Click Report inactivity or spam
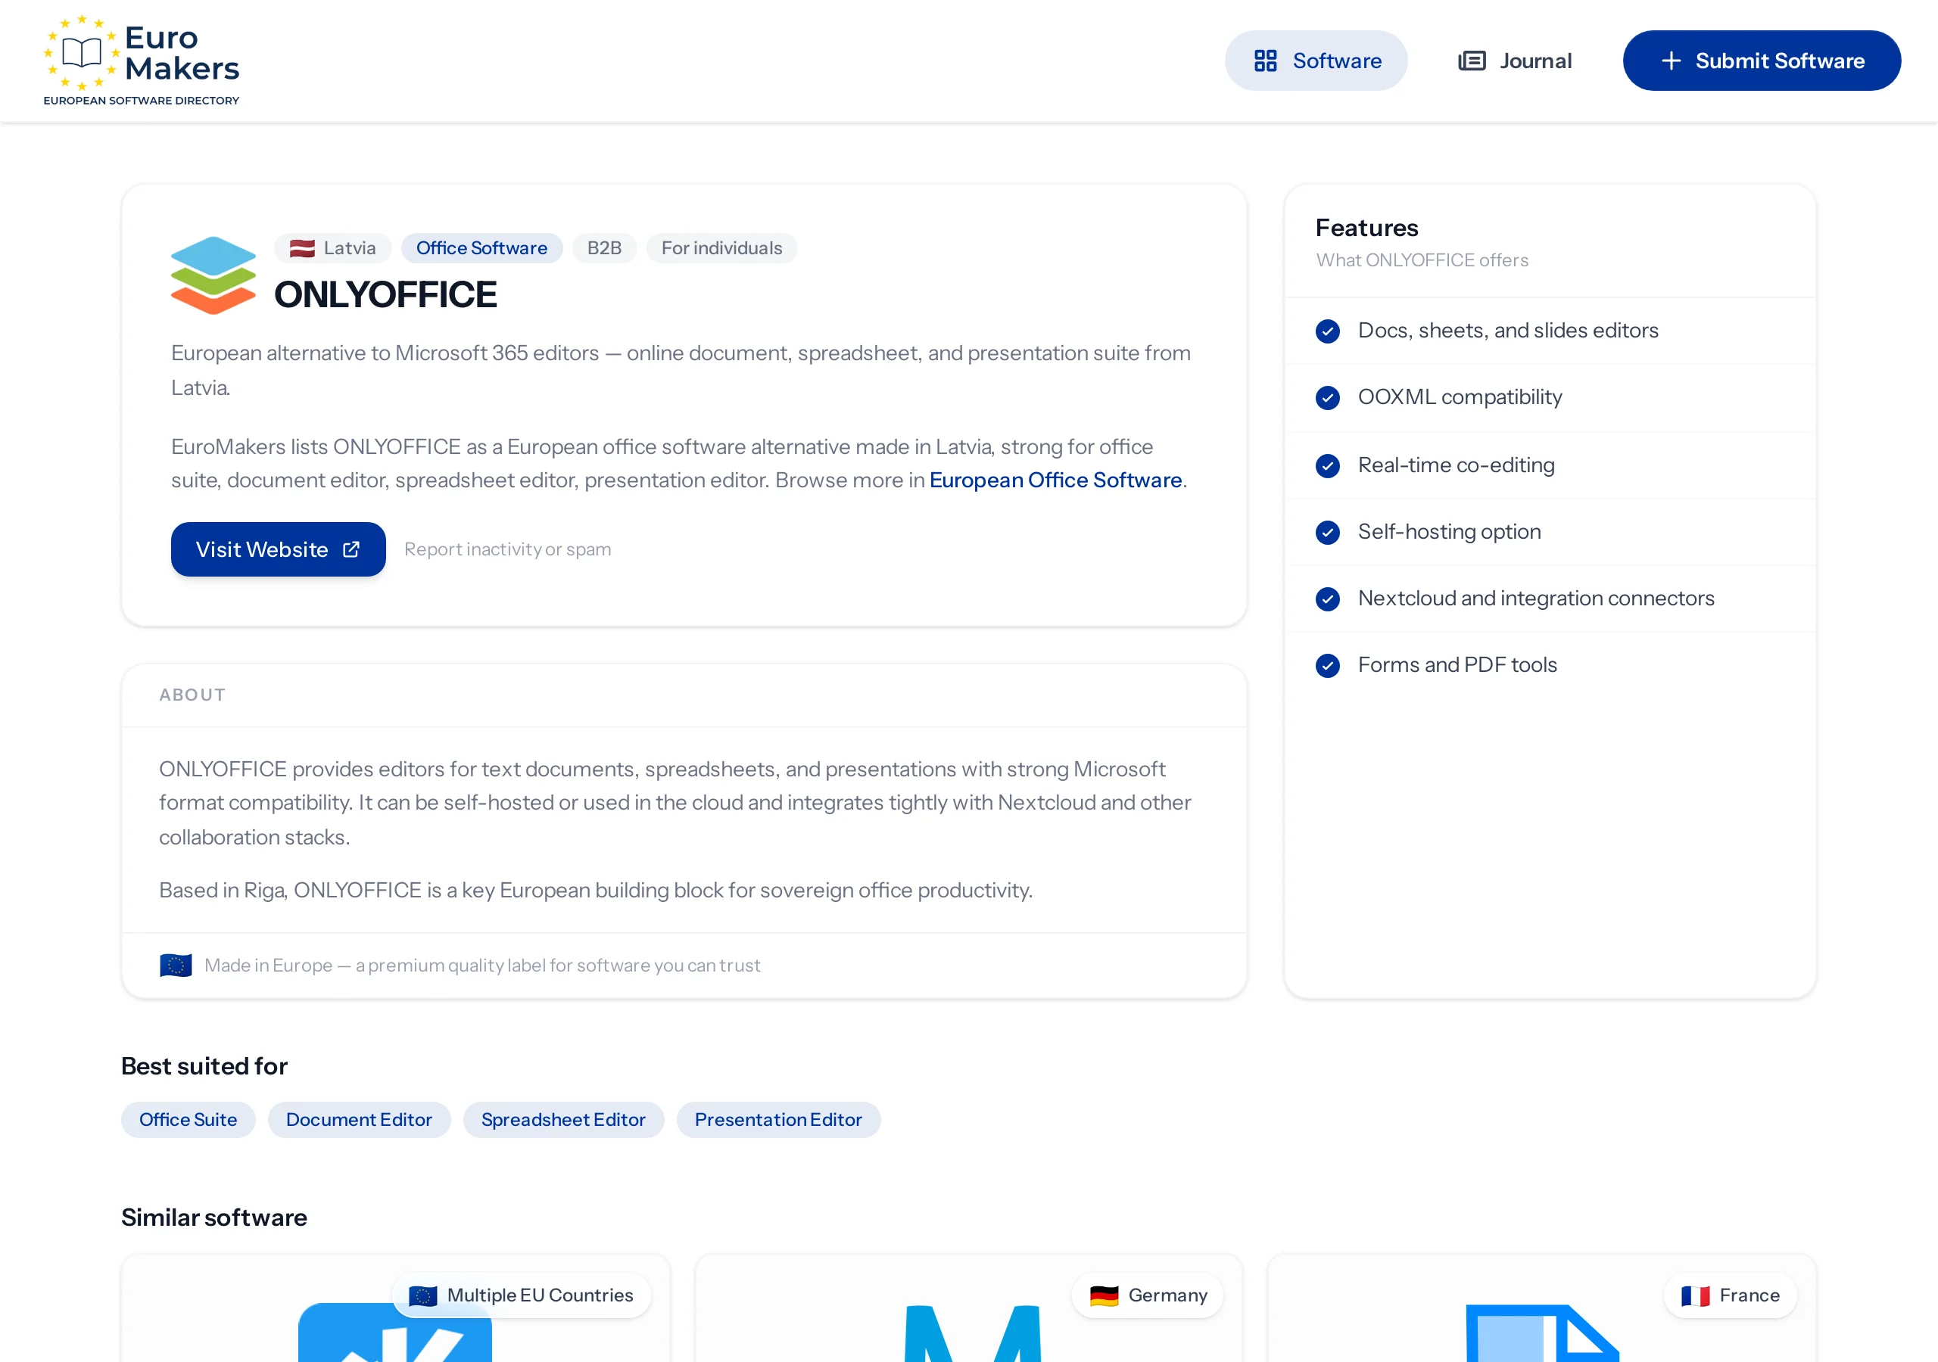 [x=508, y=549]
